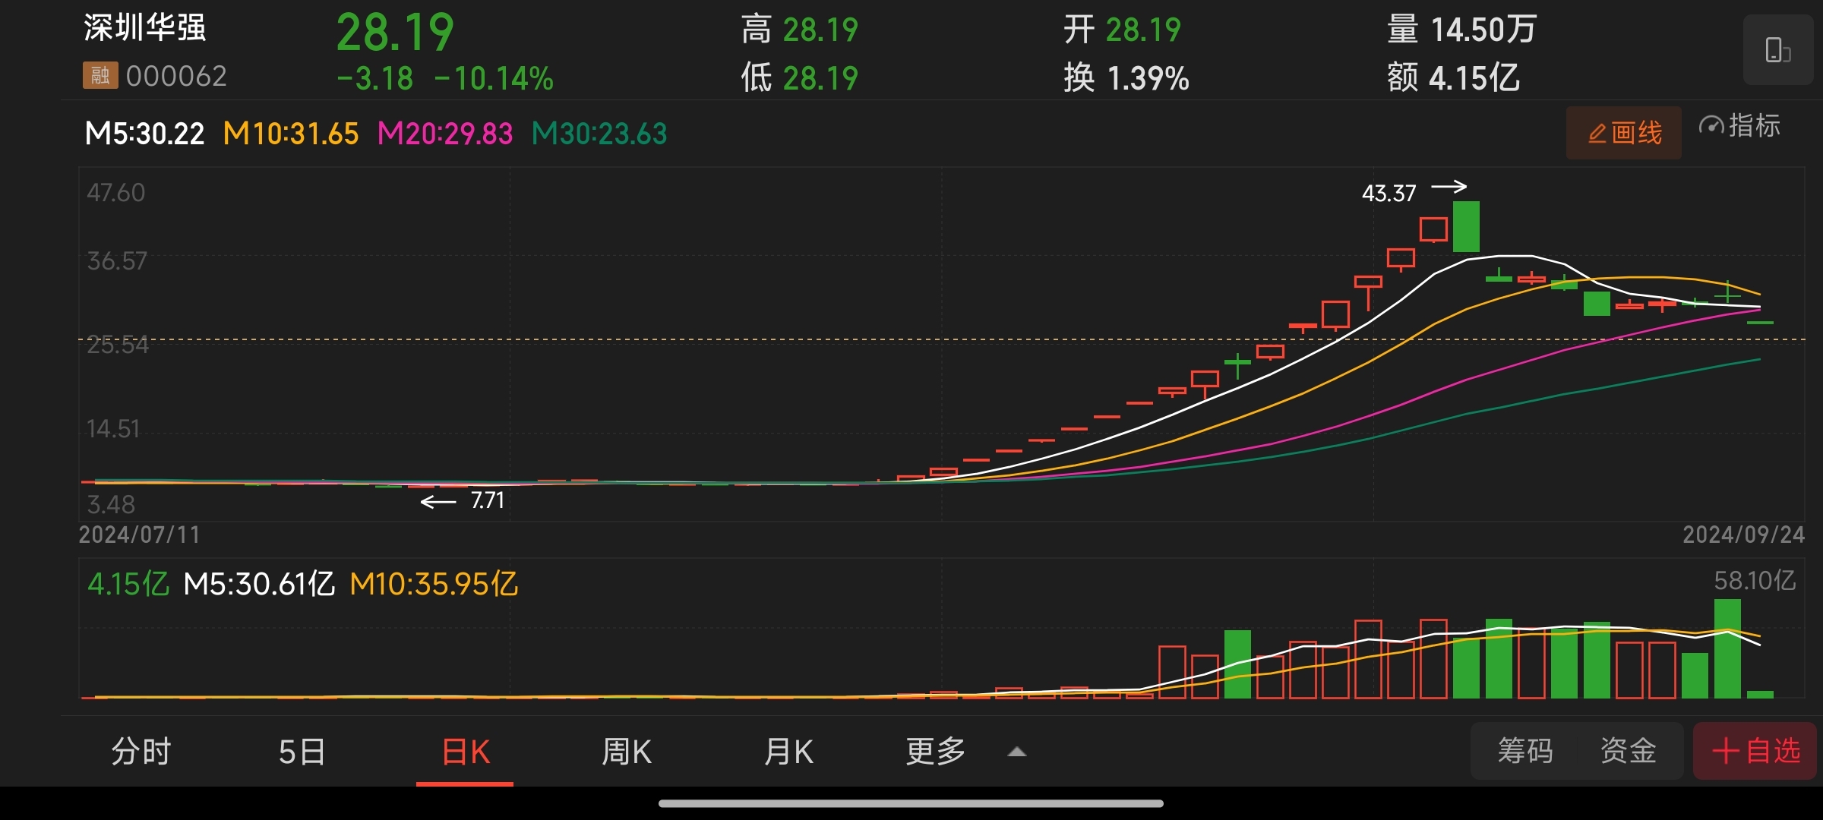Open the 指标 indicator settings
Screen dimensions: 1823x820
[x=1739, y=126]
